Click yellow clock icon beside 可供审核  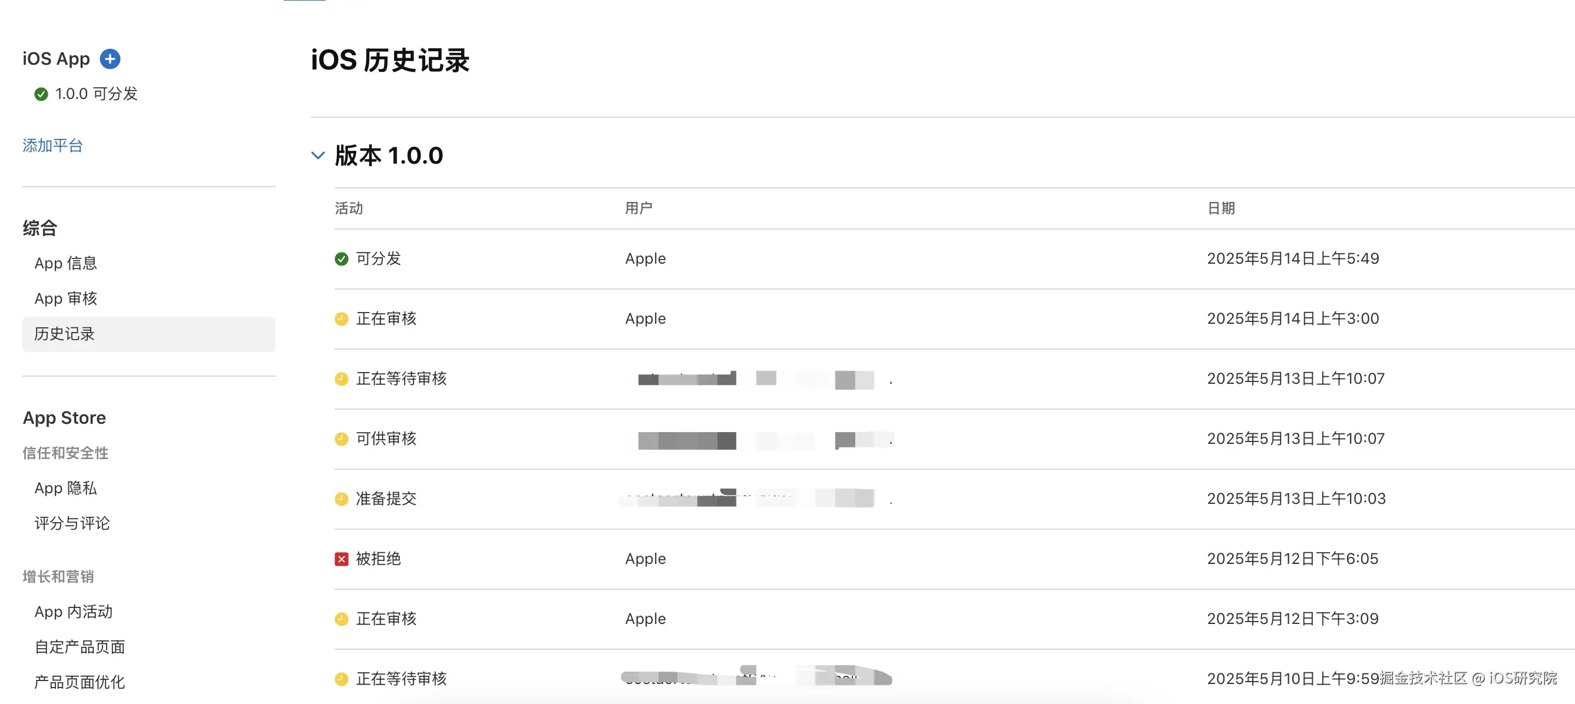(341, 439)
